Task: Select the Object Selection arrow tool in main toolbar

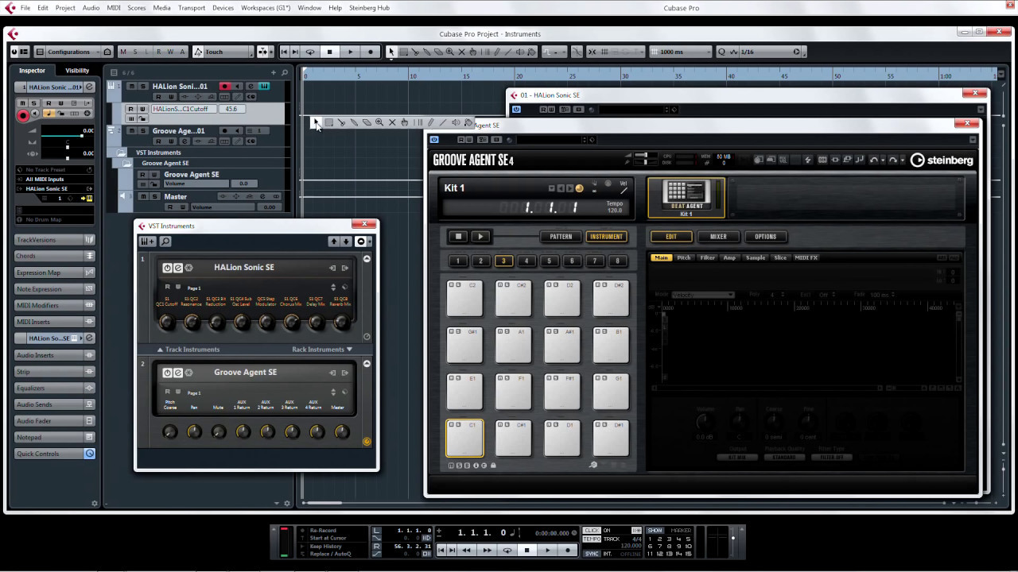Action: pyautogui.click(x=390, y=52)
